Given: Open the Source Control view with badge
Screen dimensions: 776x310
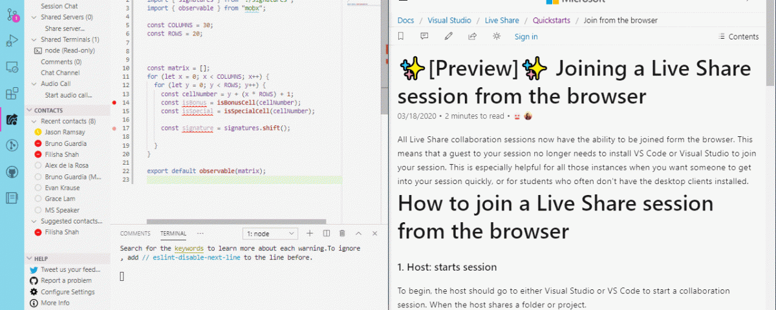Looking at the screenshot, I should coord(12,15).
